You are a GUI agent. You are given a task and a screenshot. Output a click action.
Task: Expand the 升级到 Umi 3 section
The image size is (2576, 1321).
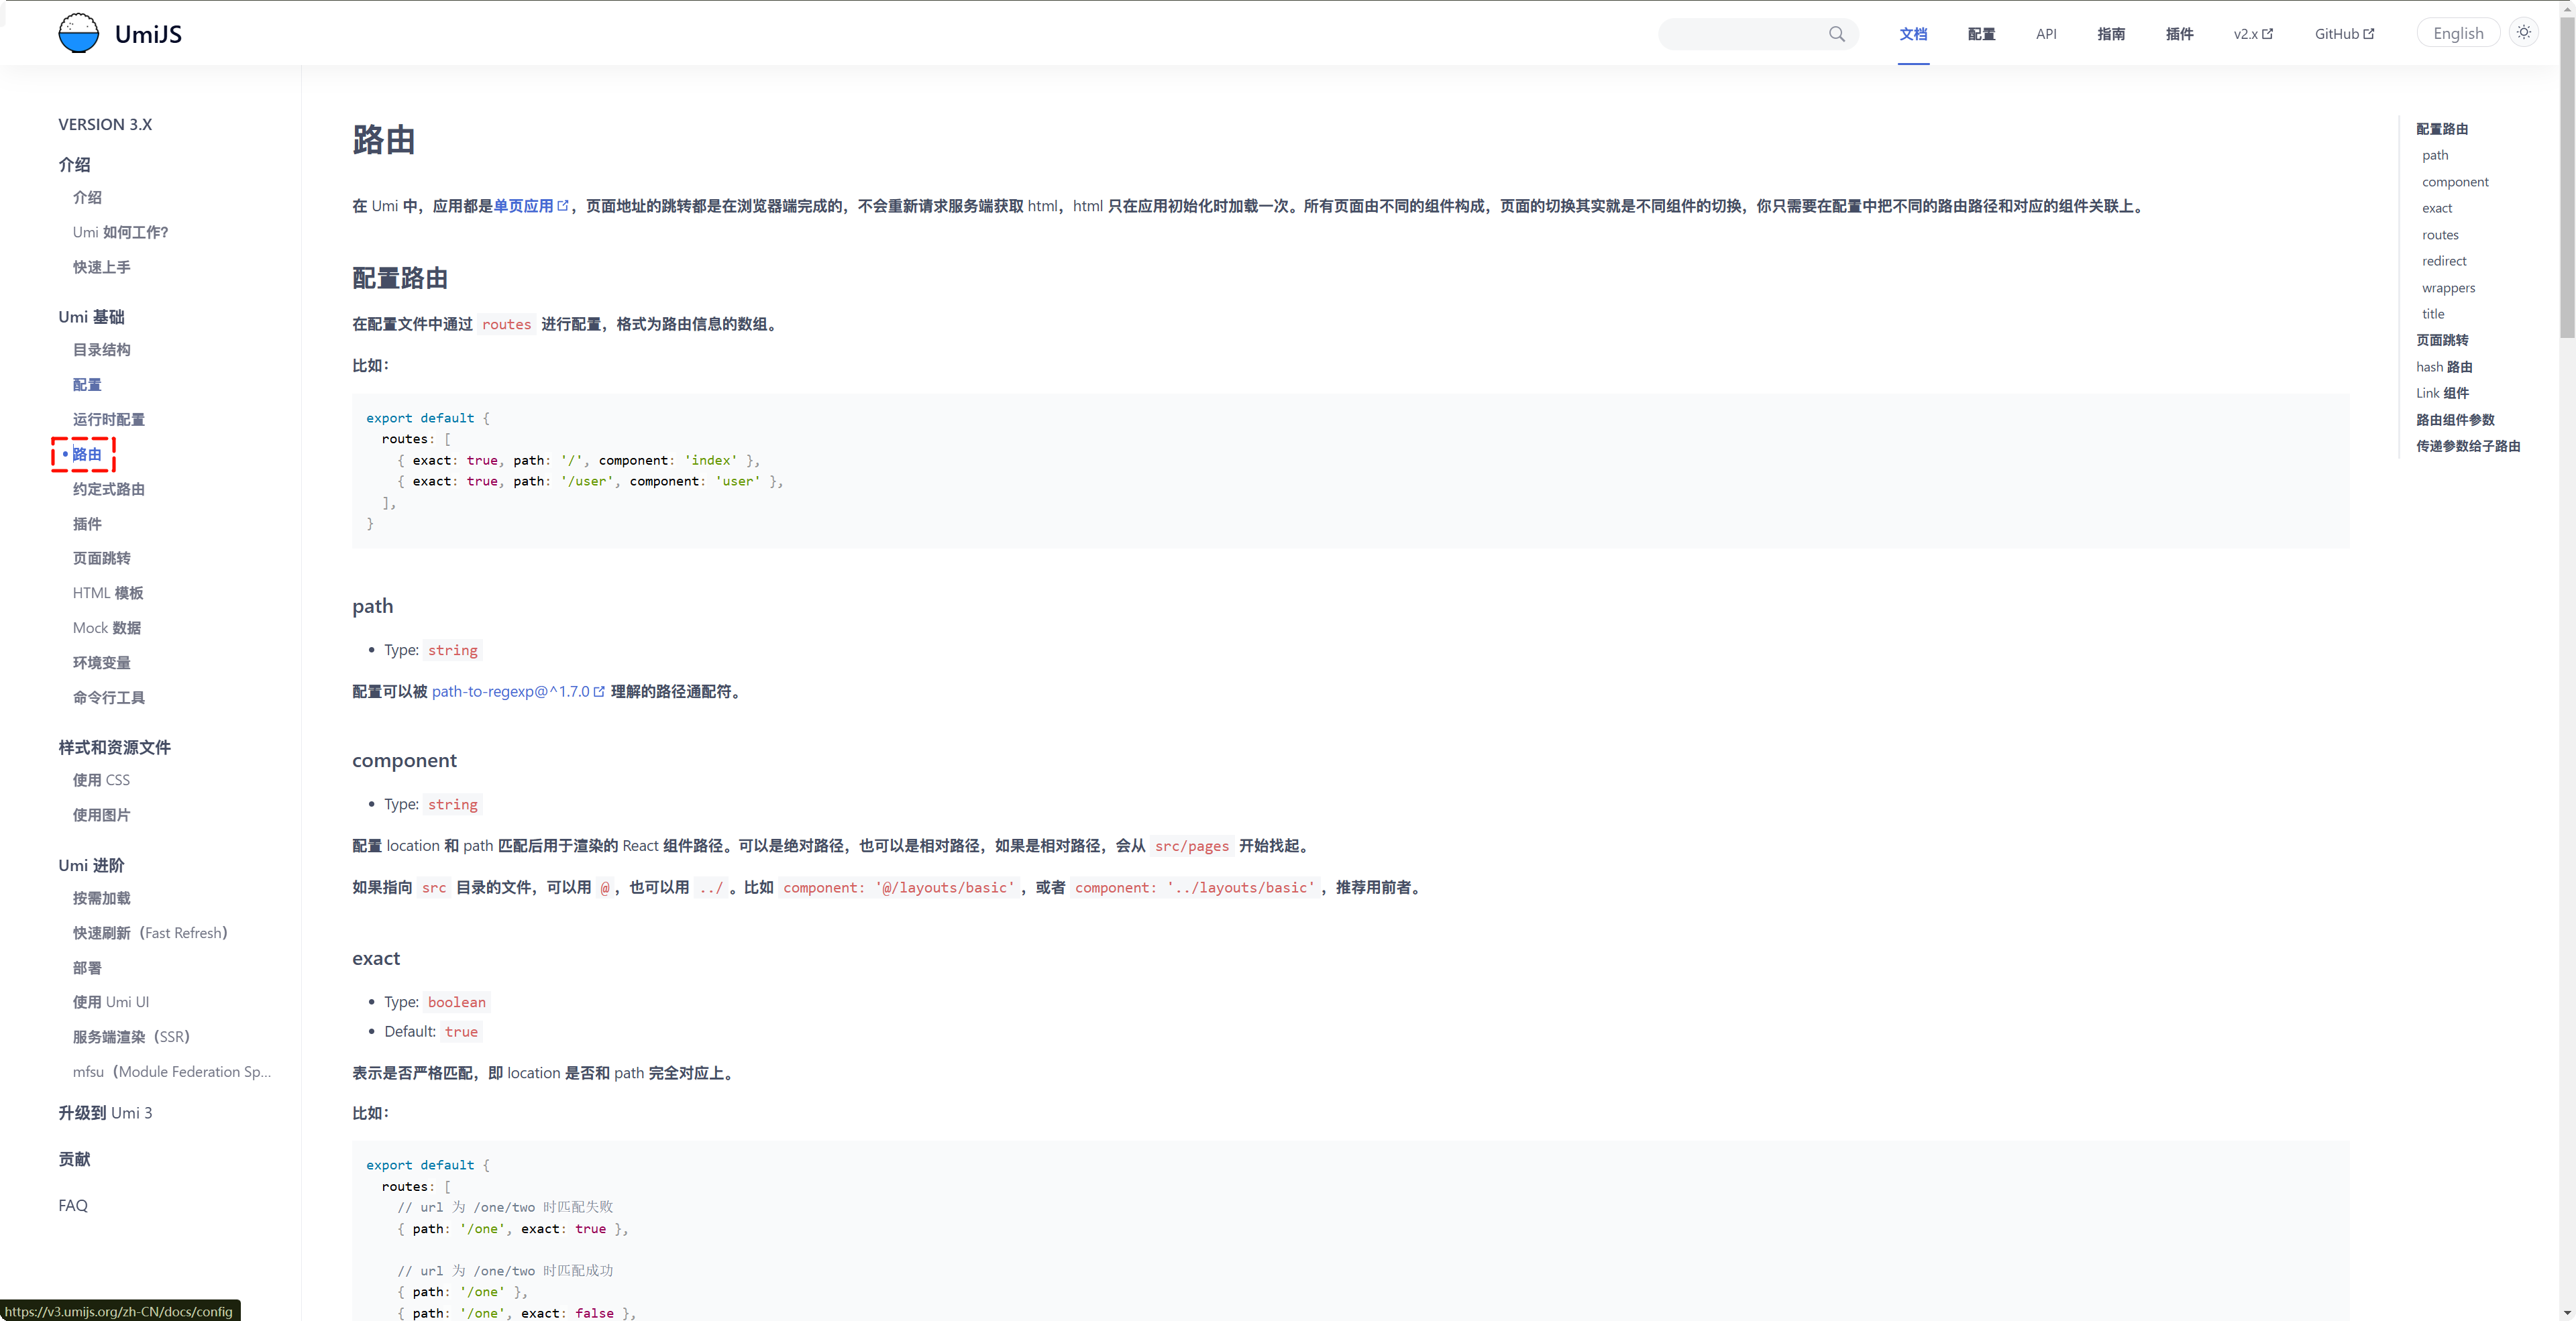(105, 1112)
